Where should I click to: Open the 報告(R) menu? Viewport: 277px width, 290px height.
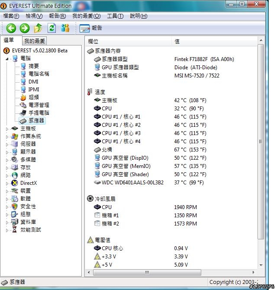click(x=57, y=16)
